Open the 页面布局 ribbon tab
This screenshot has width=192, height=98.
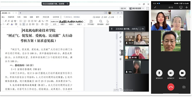(x=11, y=17)
